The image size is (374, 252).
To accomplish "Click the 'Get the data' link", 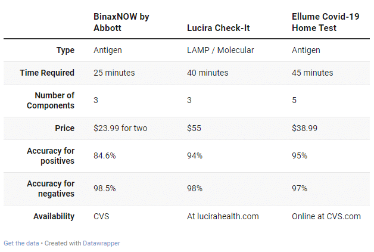I will click(x=21, y=243).
